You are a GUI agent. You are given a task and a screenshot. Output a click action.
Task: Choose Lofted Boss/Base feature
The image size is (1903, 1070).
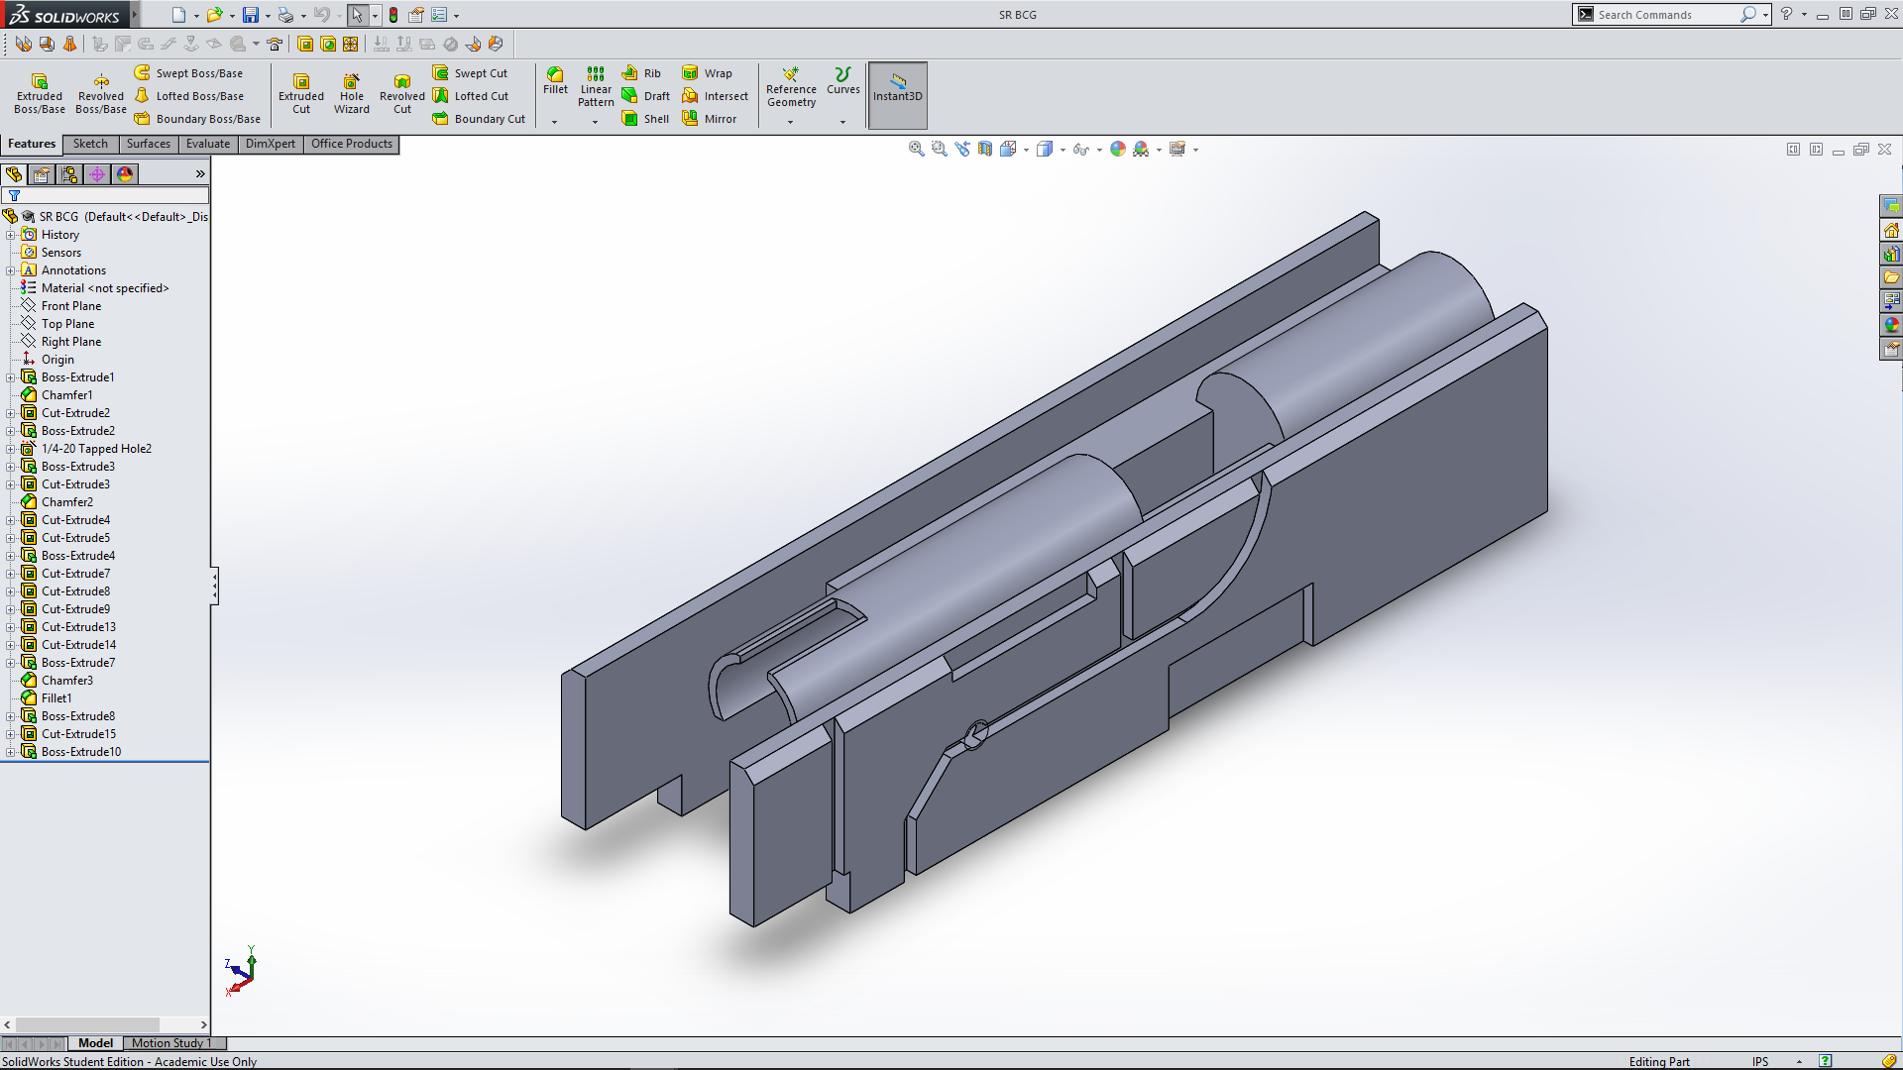[x=188, y=96]
